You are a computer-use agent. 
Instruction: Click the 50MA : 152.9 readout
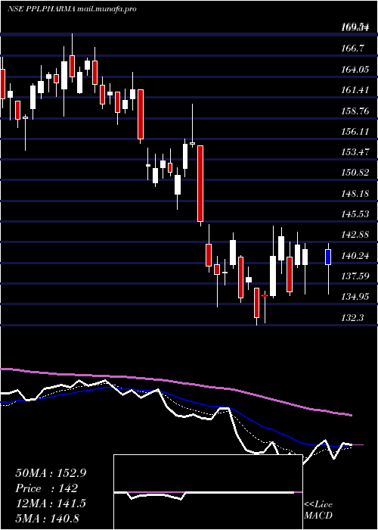click(51, 473)
